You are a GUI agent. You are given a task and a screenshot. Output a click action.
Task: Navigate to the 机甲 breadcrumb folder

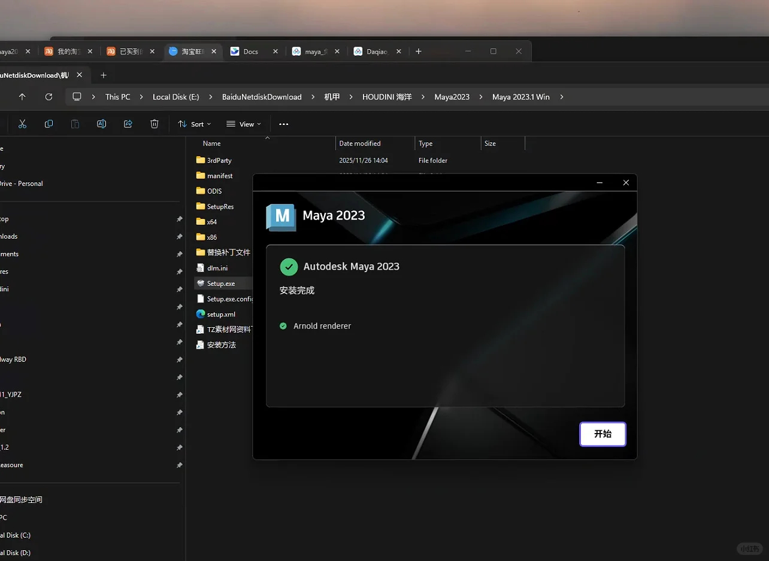coord(332,97)
